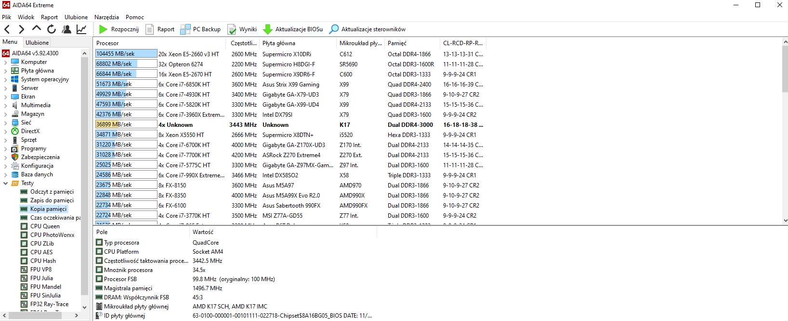This screenshot has height=321, width=788.
Task: Open the user icon in the toolbar
Action: [x=66, y=29]
